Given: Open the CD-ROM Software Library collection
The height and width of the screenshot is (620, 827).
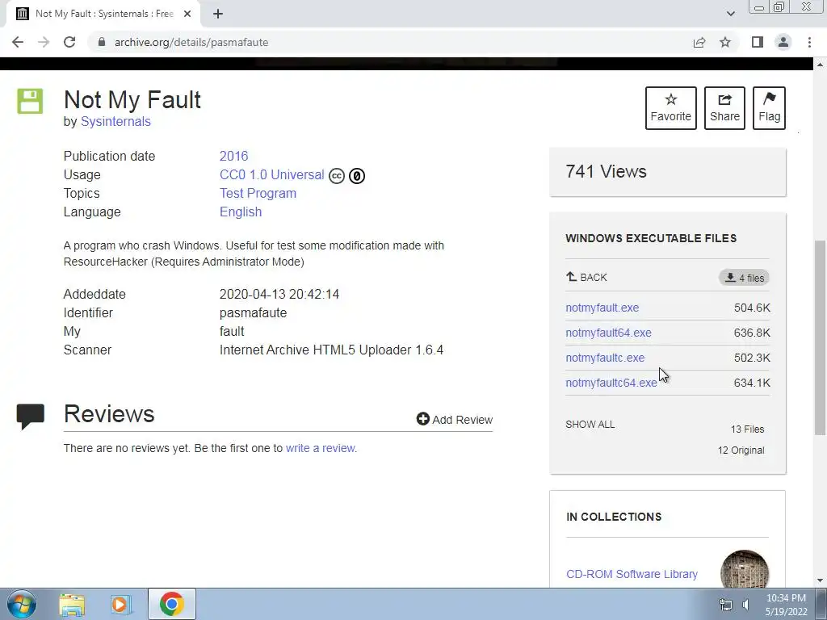Looking at the screenshot, I should click(632, 574).
